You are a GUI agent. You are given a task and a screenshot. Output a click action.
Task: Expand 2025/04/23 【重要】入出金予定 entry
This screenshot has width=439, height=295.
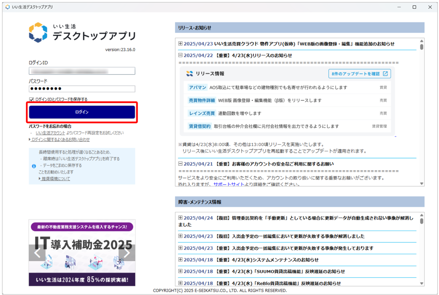(x=180, y=248)
